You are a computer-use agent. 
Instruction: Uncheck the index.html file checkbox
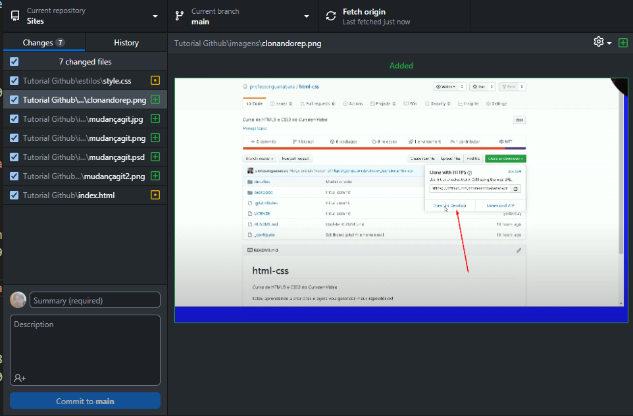pos(14,195)
